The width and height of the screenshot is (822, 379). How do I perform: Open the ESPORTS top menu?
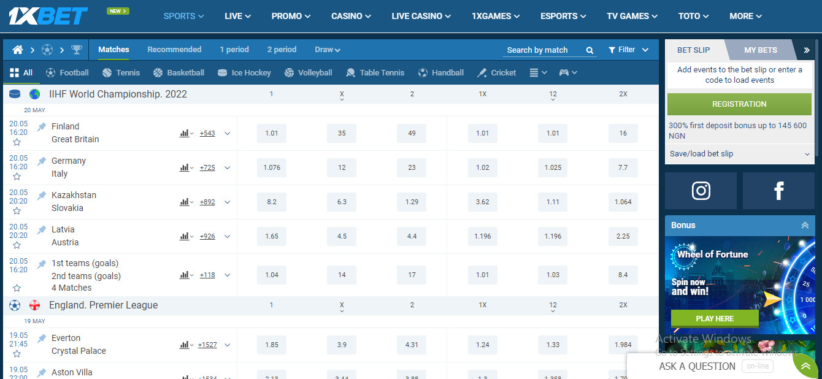tap(564, 16)
